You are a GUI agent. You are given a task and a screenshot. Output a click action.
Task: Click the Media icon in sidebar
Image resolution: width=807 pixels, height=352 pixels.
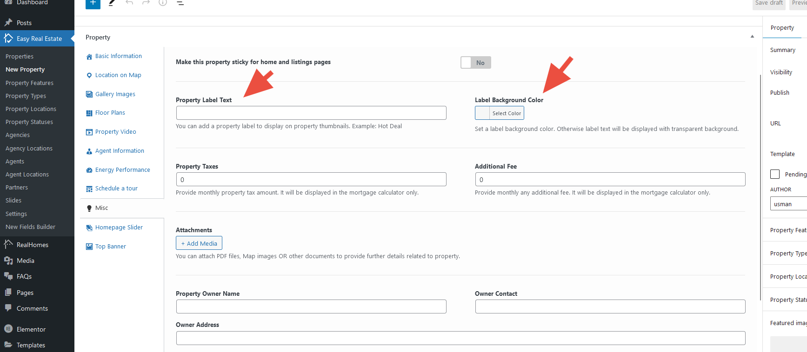click(x=8, y=261)
